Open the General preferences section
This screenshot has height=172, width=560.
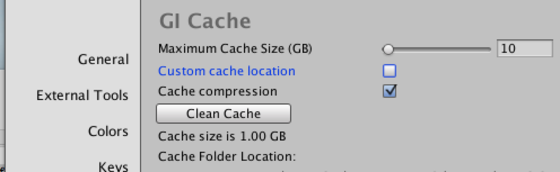[103, 59]
